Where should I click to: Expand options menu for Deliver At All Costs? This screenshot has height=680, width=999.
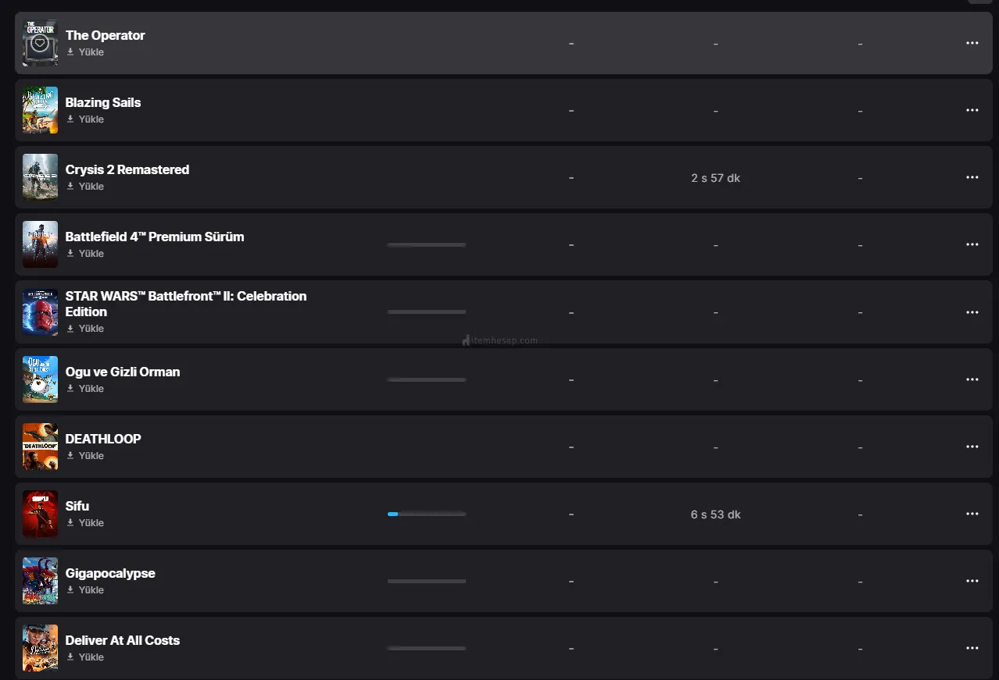pyautogui.click(x=972, y=648)
